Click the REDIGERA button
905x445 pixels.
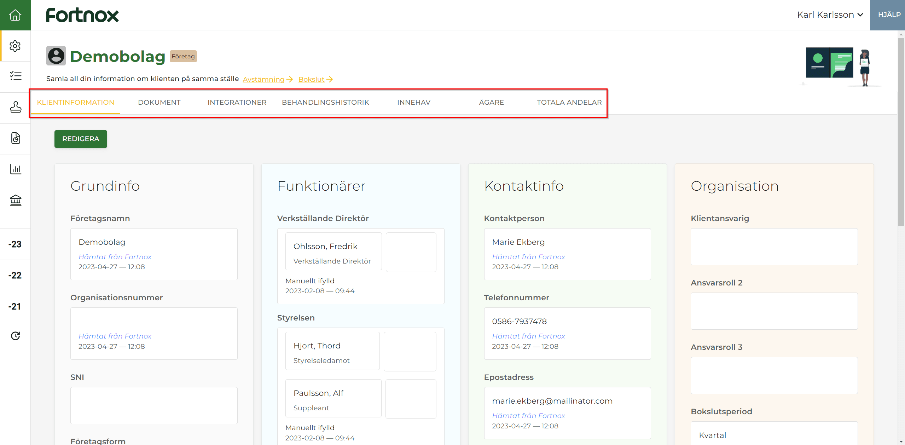coord(81,139)
